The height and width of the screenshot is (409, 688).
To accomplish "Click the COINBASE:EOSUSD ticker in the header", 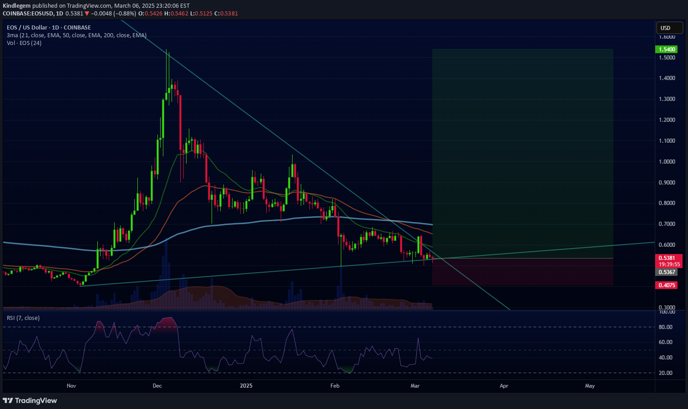I will tap(27, 14).
